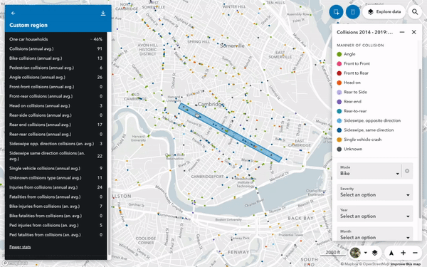Screen dimensions: 427x267
Task: Select the Single vehicle collisions (annual avg.) row
Action: (56, 168)
